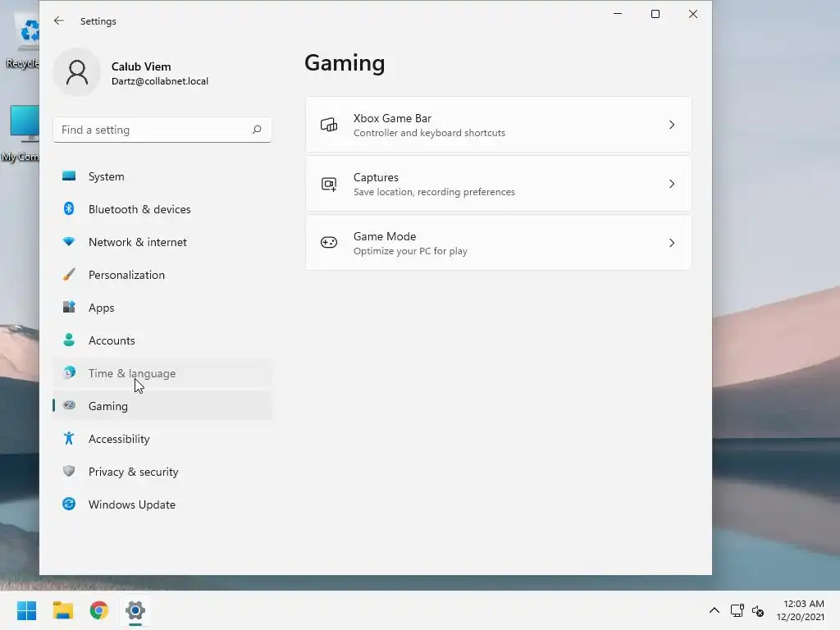Screen dimensions: 840x630
Task: Expand Xbox Game Bar chevron
Action: pyautogui.click(x=672, y=125)
